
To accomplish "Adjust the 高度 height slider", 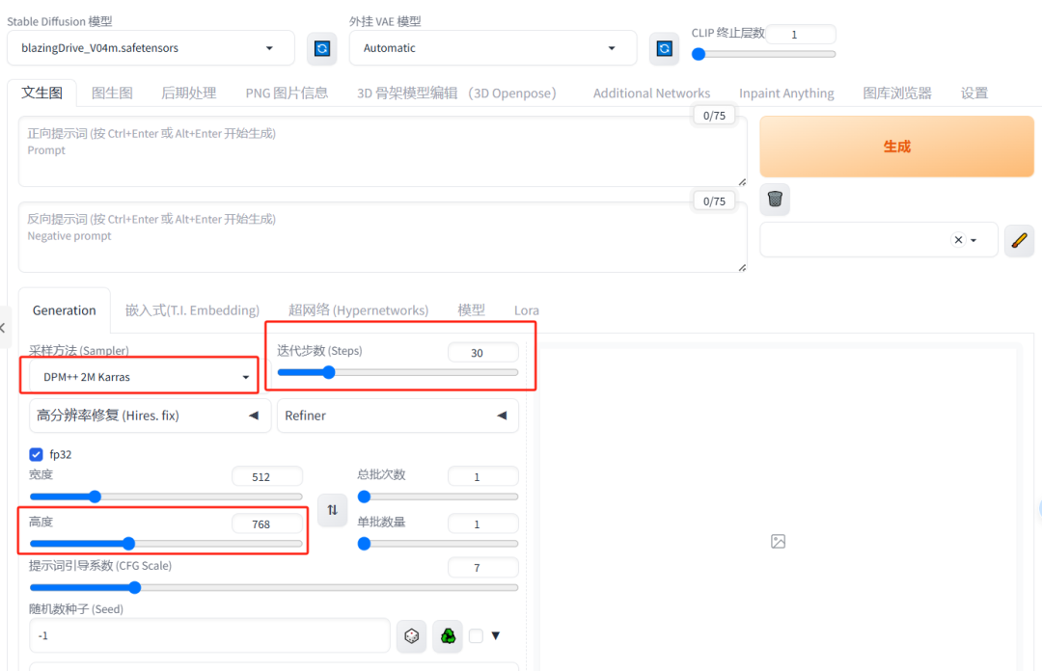I will (166, 544).
